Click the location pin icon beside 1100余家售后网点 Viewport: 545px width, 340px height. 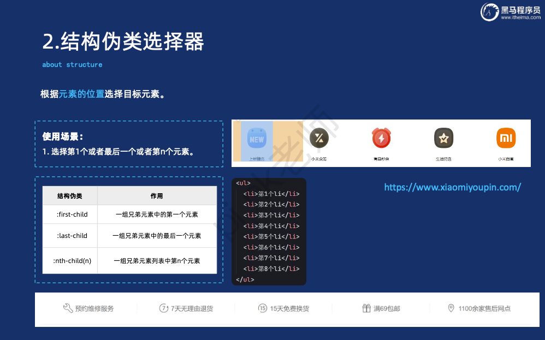[x=451, y=308]
